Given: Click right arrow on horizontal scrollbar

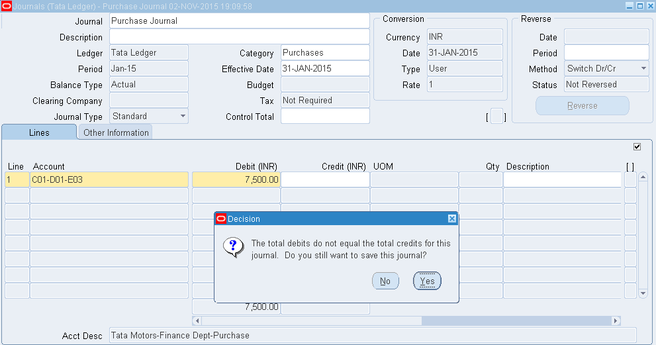Looking at the screenshot, I should point(616,320).
